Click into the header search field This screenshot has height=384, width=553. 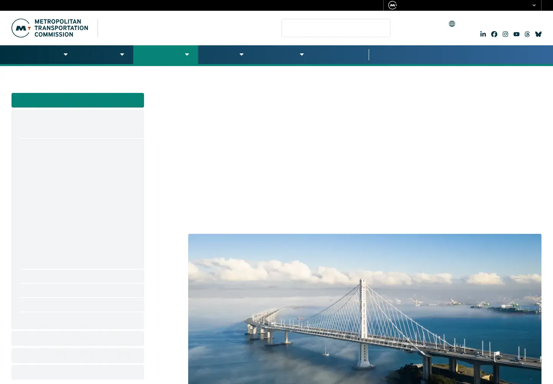coord(336,28)
